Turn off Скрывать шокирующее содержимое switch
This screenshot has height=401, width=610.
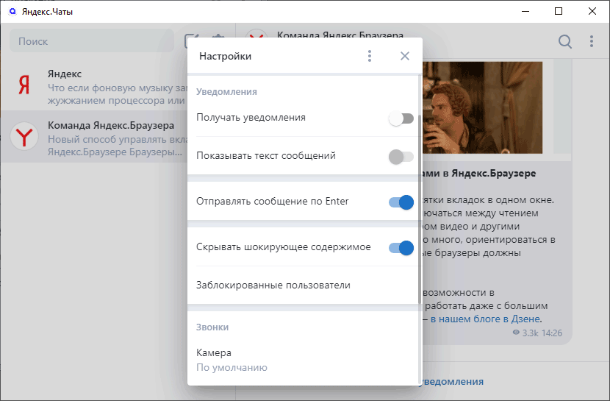click(x=401, y=248)
